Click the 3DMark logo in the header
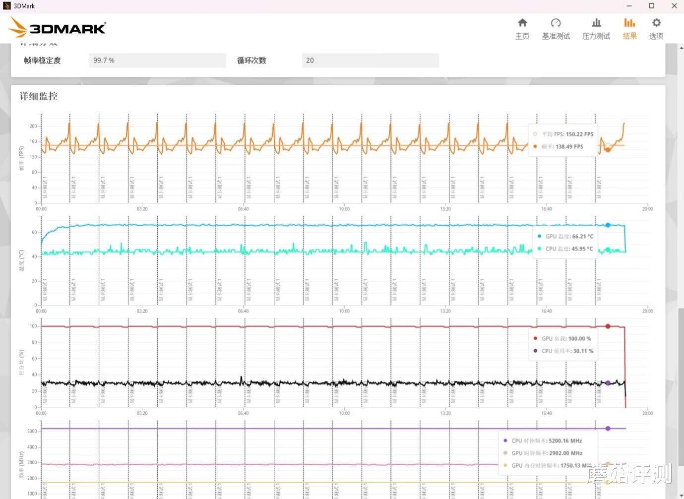The image size is (684, 499). coord(58,28)
